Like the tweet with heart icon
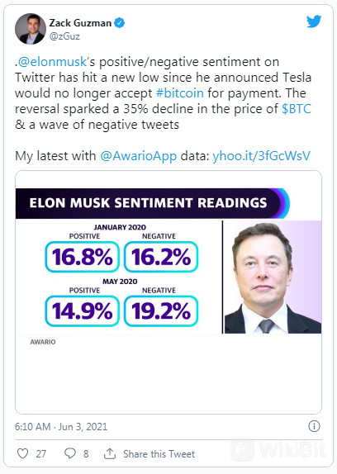This screenshot has width=337, height=474. [x=22, y=453]
